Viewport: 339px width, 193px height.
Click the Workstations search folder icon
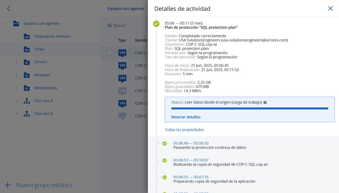[x=27, y=88]
